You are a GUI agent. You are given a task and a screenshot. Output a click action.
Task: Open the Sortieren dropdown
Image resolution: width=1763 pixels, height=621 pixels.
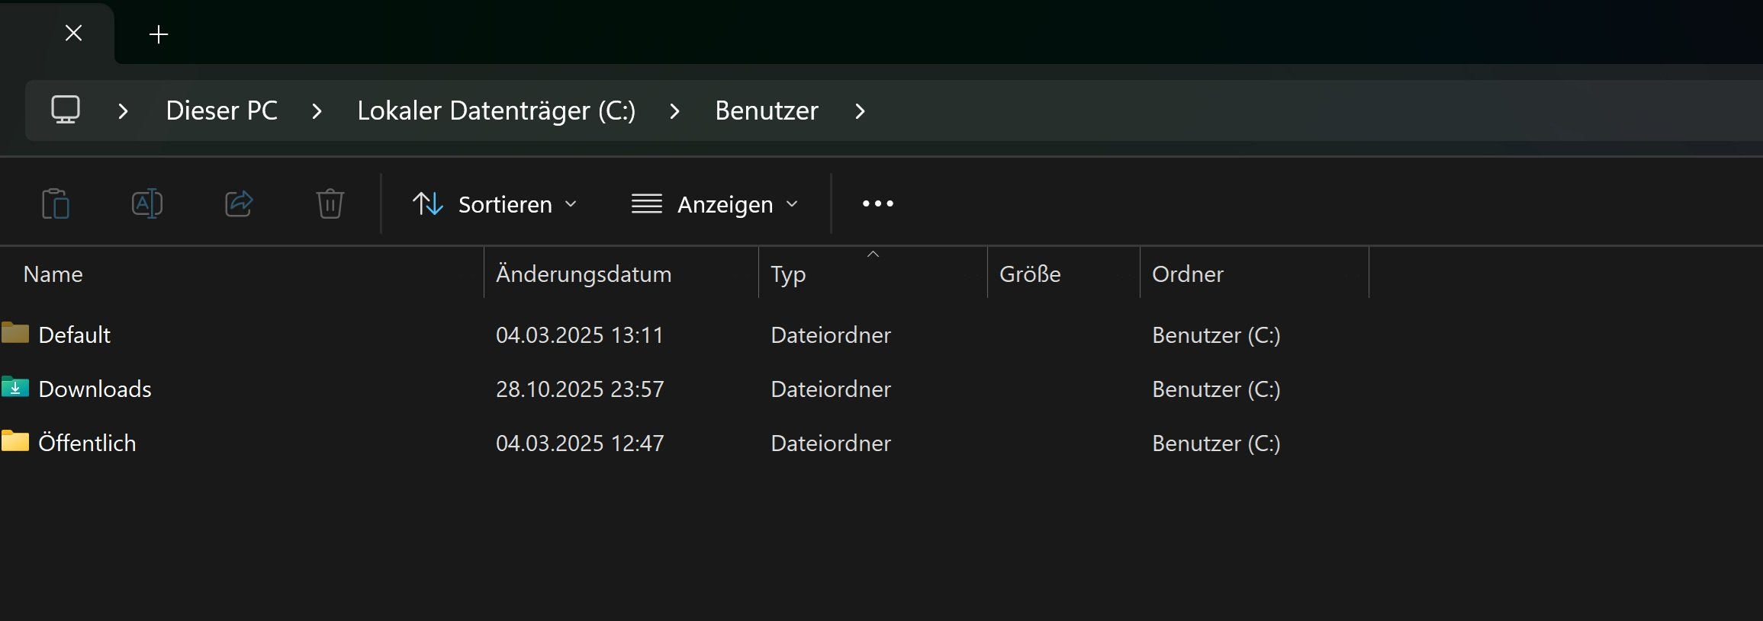click(494, 204)
